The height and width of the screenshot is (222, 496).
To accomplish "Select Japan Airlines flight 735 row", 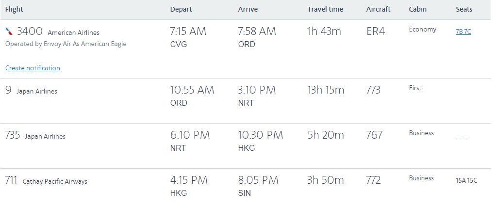I will [35, 136].
